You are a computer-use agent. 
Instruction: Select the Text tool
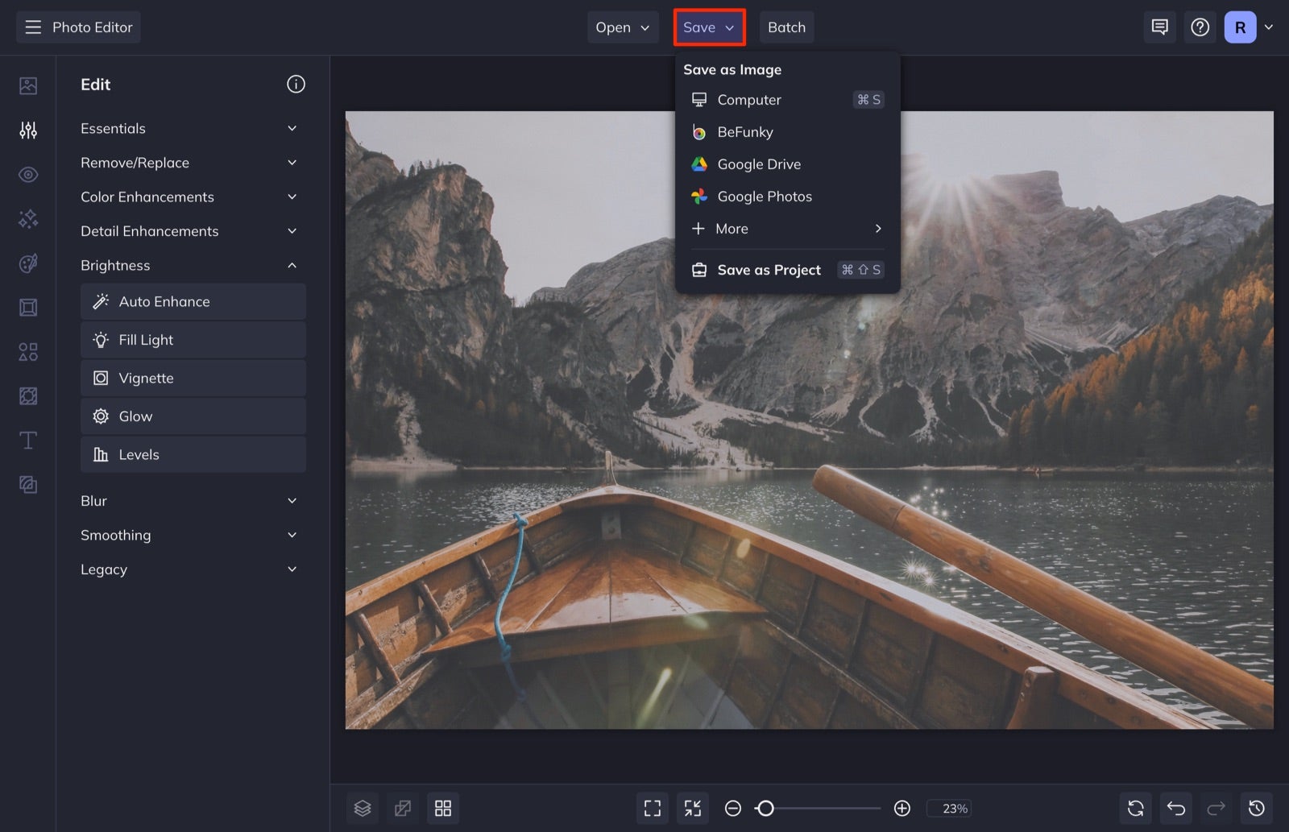tap(27, 441)
